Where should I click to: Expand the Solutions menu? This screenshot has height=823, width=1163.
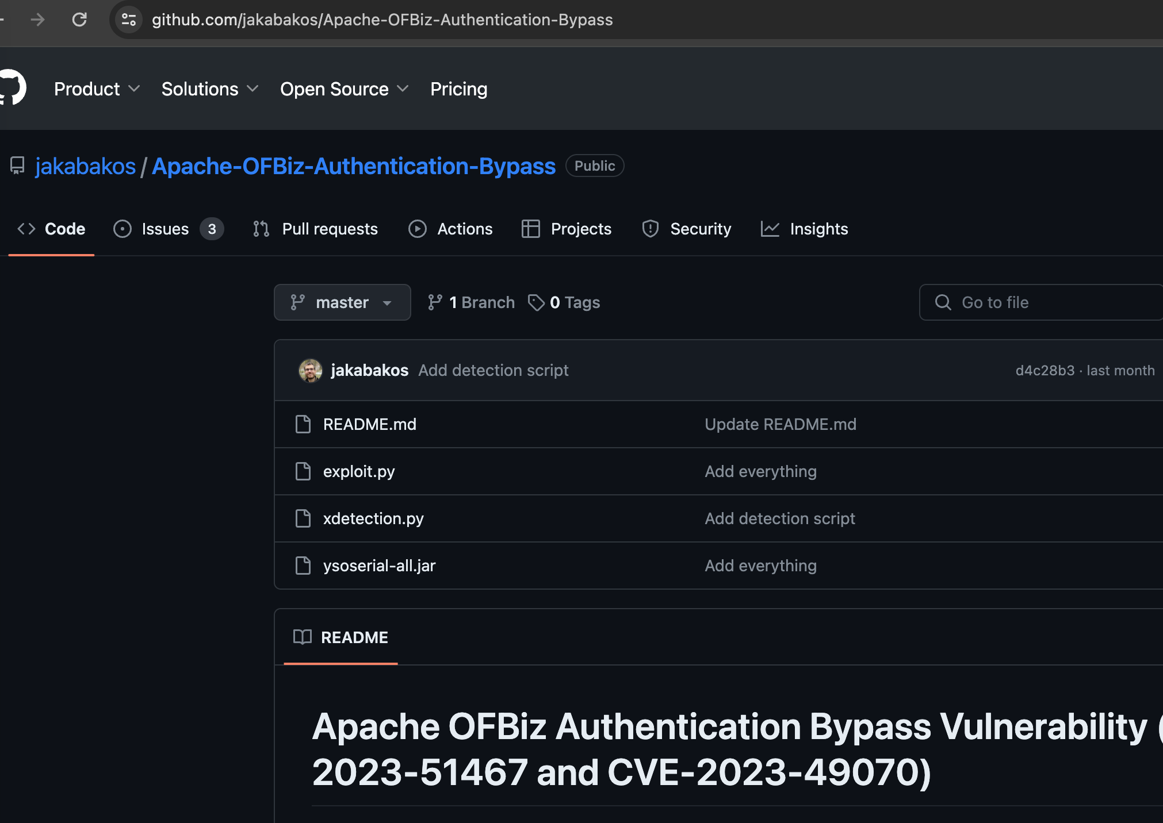click(x=210, y=89)
